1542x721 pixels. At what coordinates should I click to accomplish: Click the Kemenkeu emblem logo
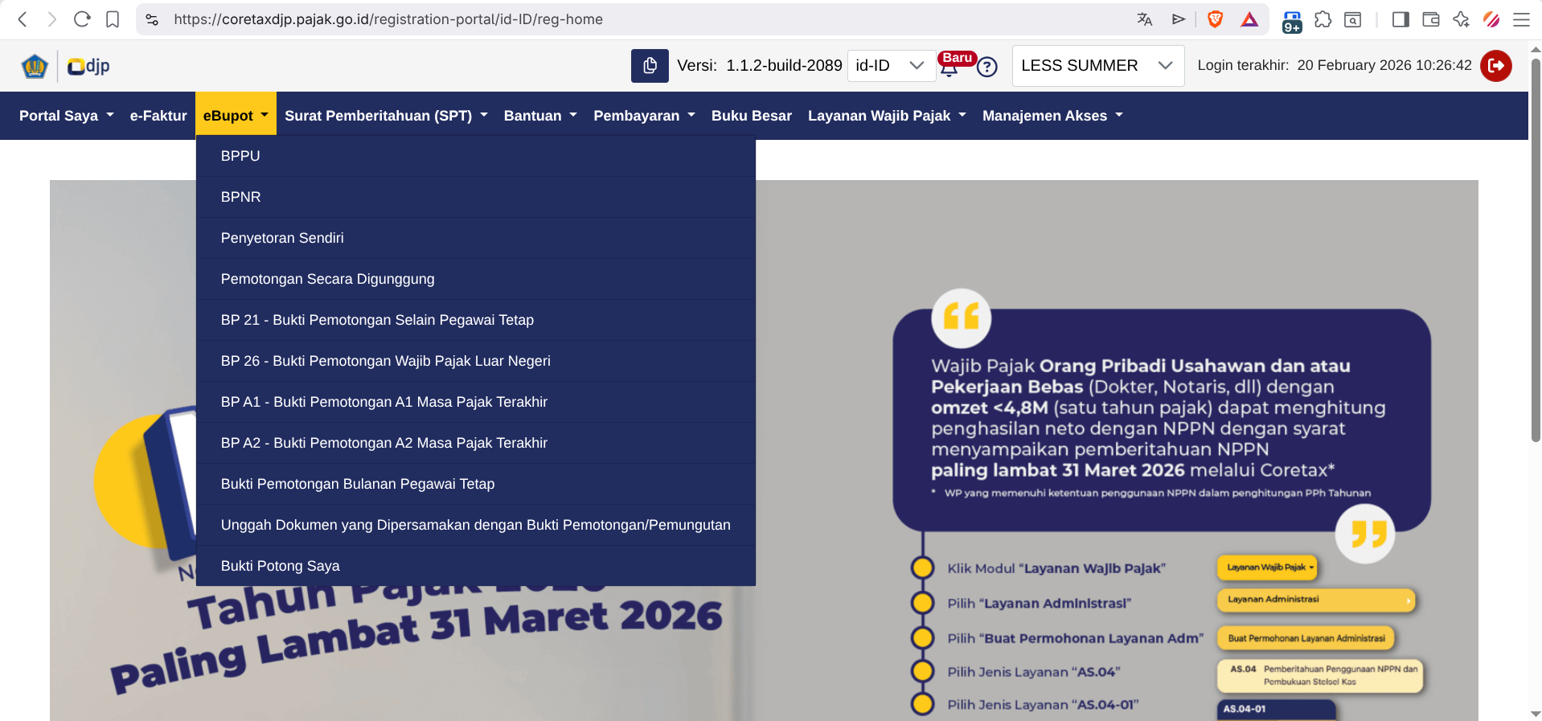[x=35, y=66]
